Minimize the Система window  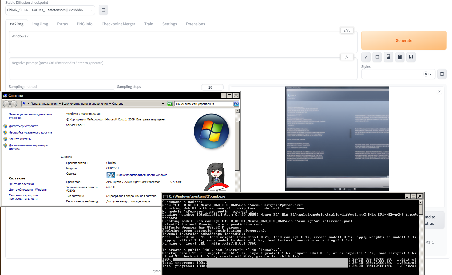(224, 96)
